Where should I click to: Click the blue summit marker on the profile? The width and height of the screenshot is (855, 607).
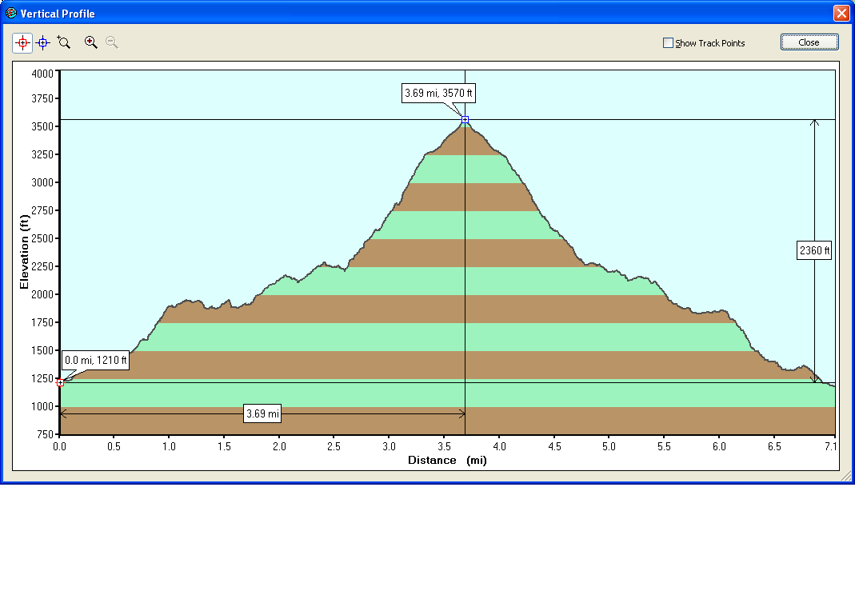(465, 119)
